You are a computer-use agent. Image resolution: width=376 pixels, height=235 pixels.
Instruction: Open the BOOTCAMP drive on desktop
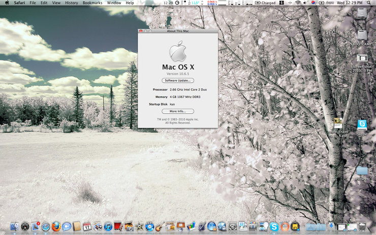pos(361,36)
